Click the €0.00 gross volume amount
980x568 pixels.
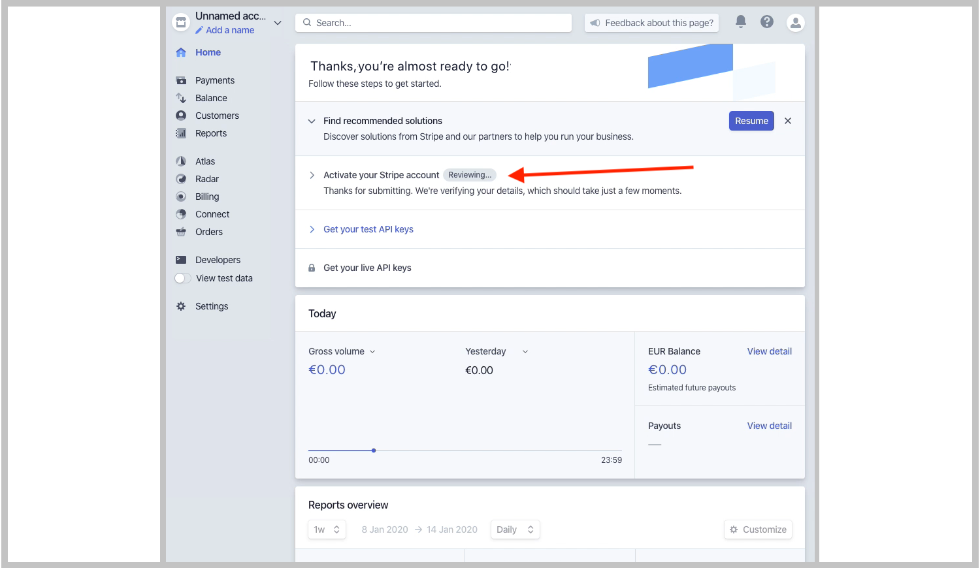(327, 370)
